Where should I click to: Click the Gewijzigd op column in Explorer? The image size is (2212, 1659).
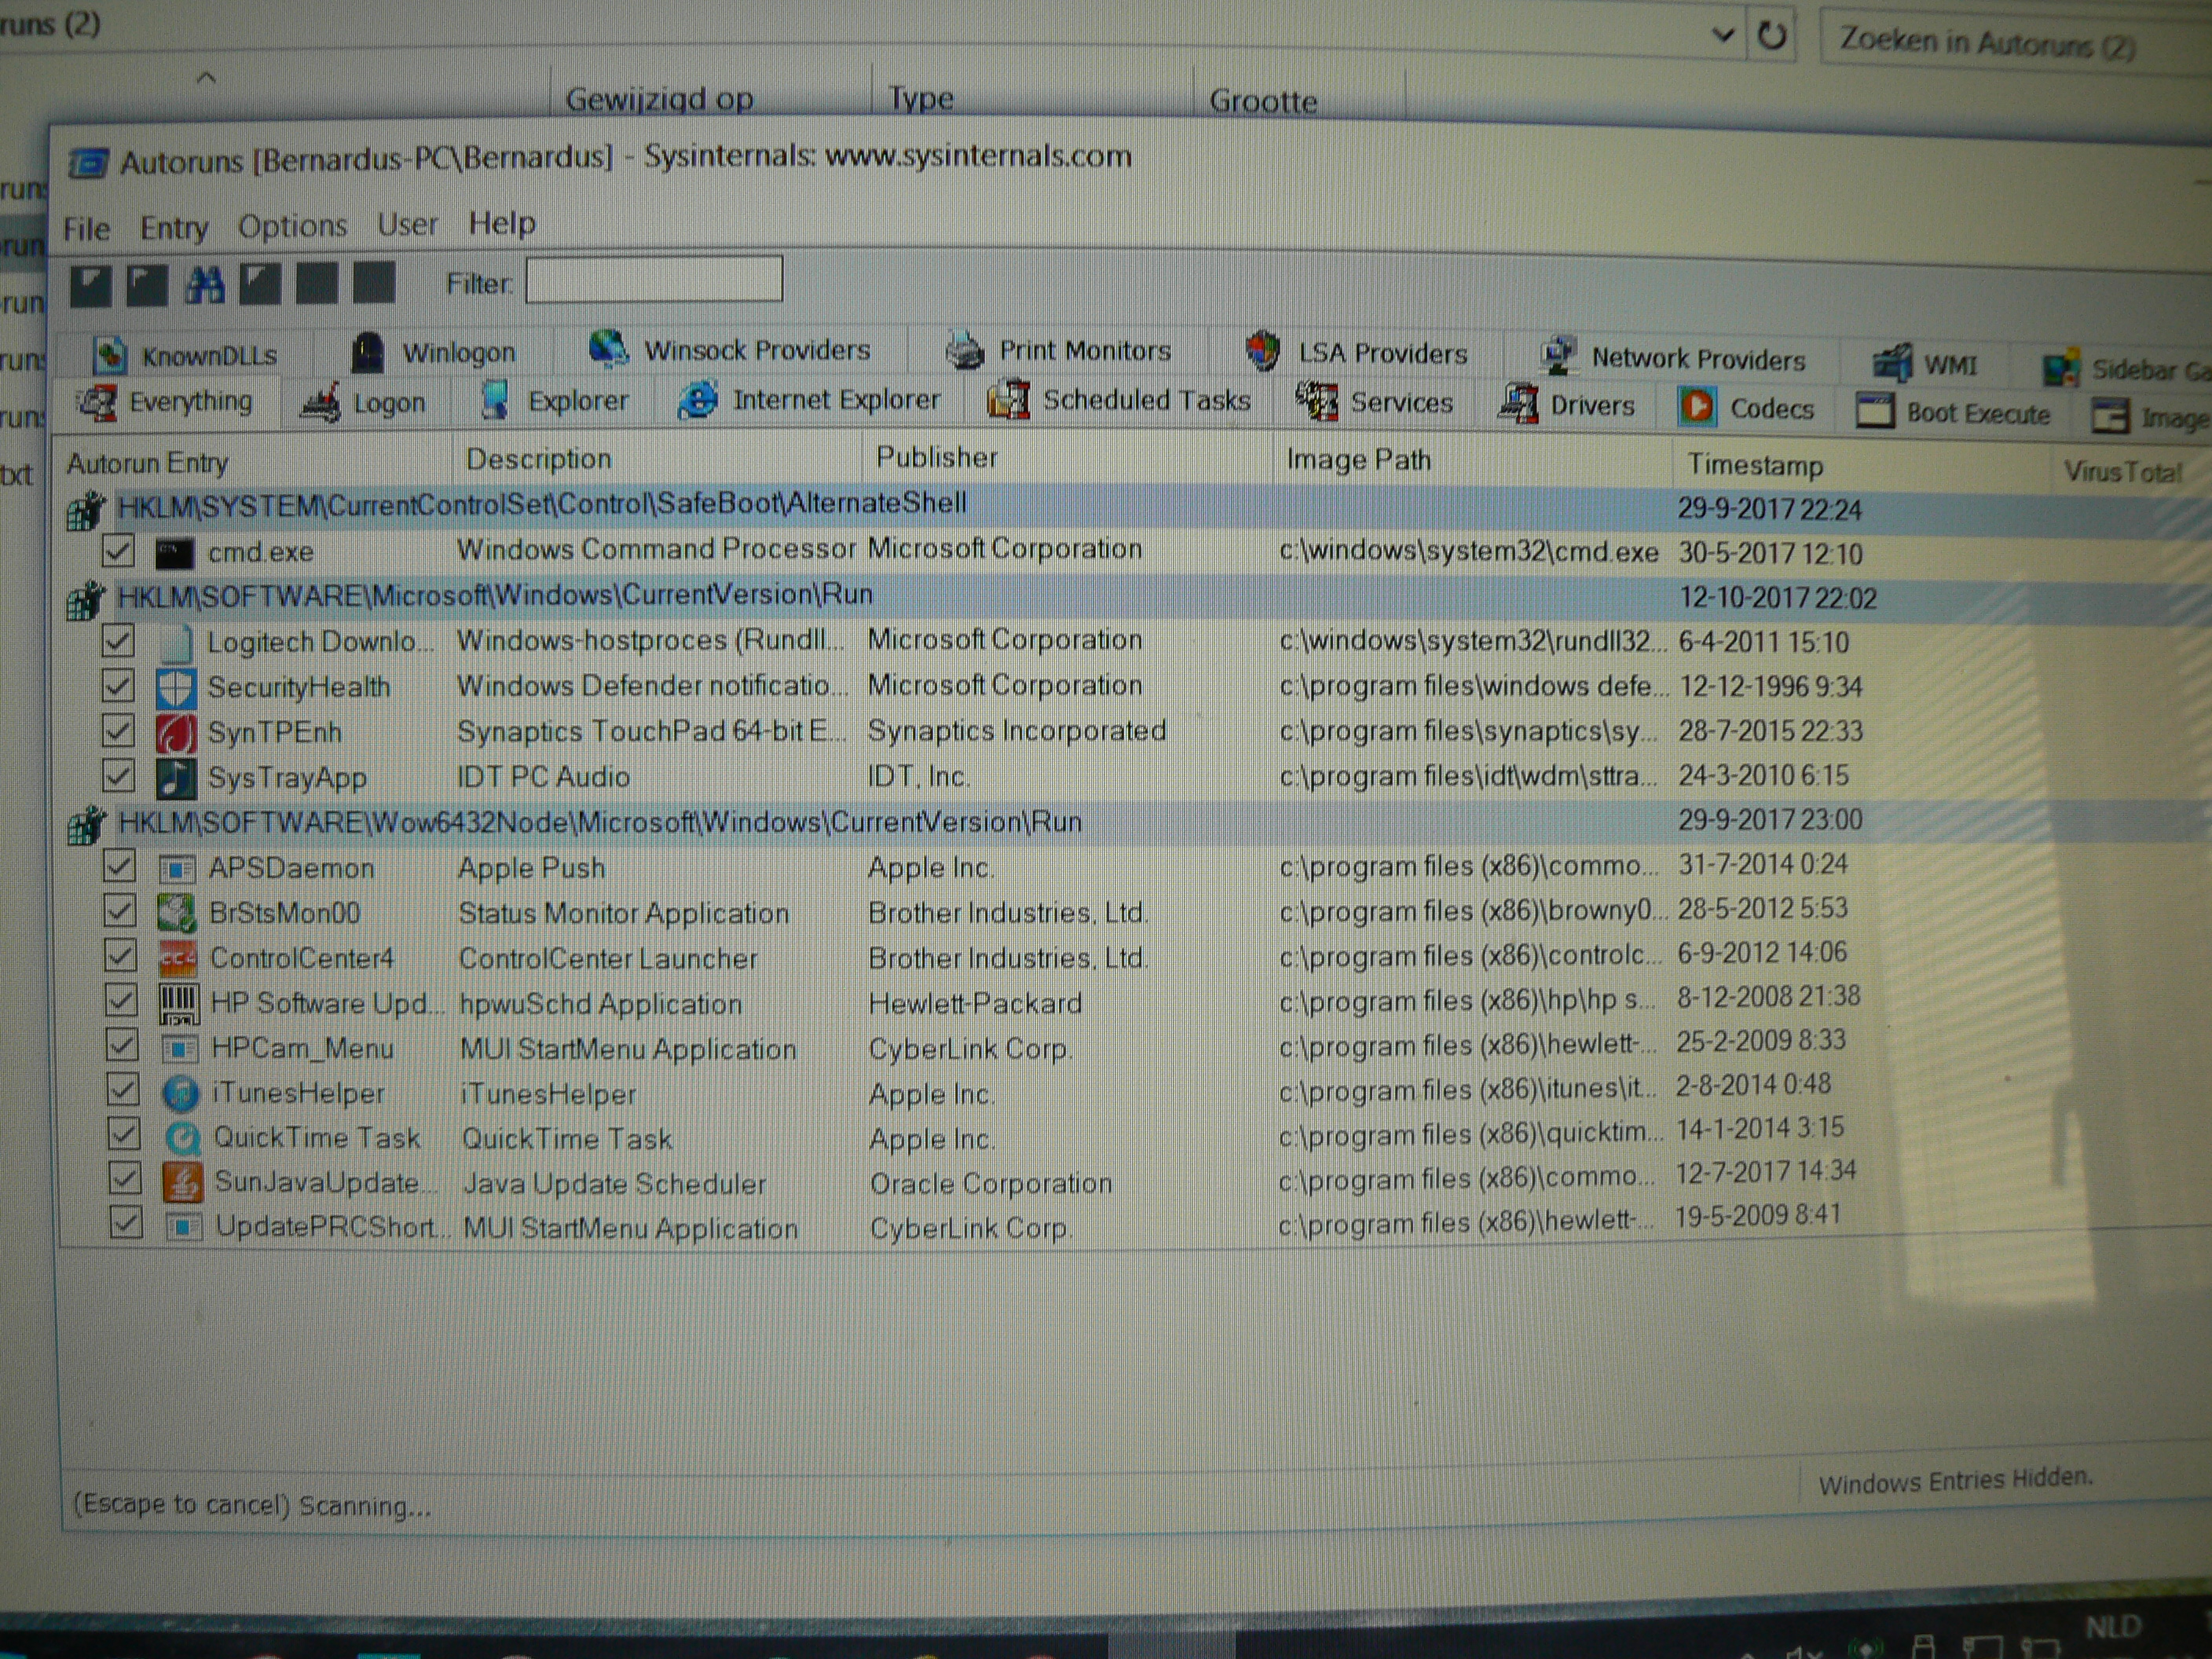[x=660, y=99]
